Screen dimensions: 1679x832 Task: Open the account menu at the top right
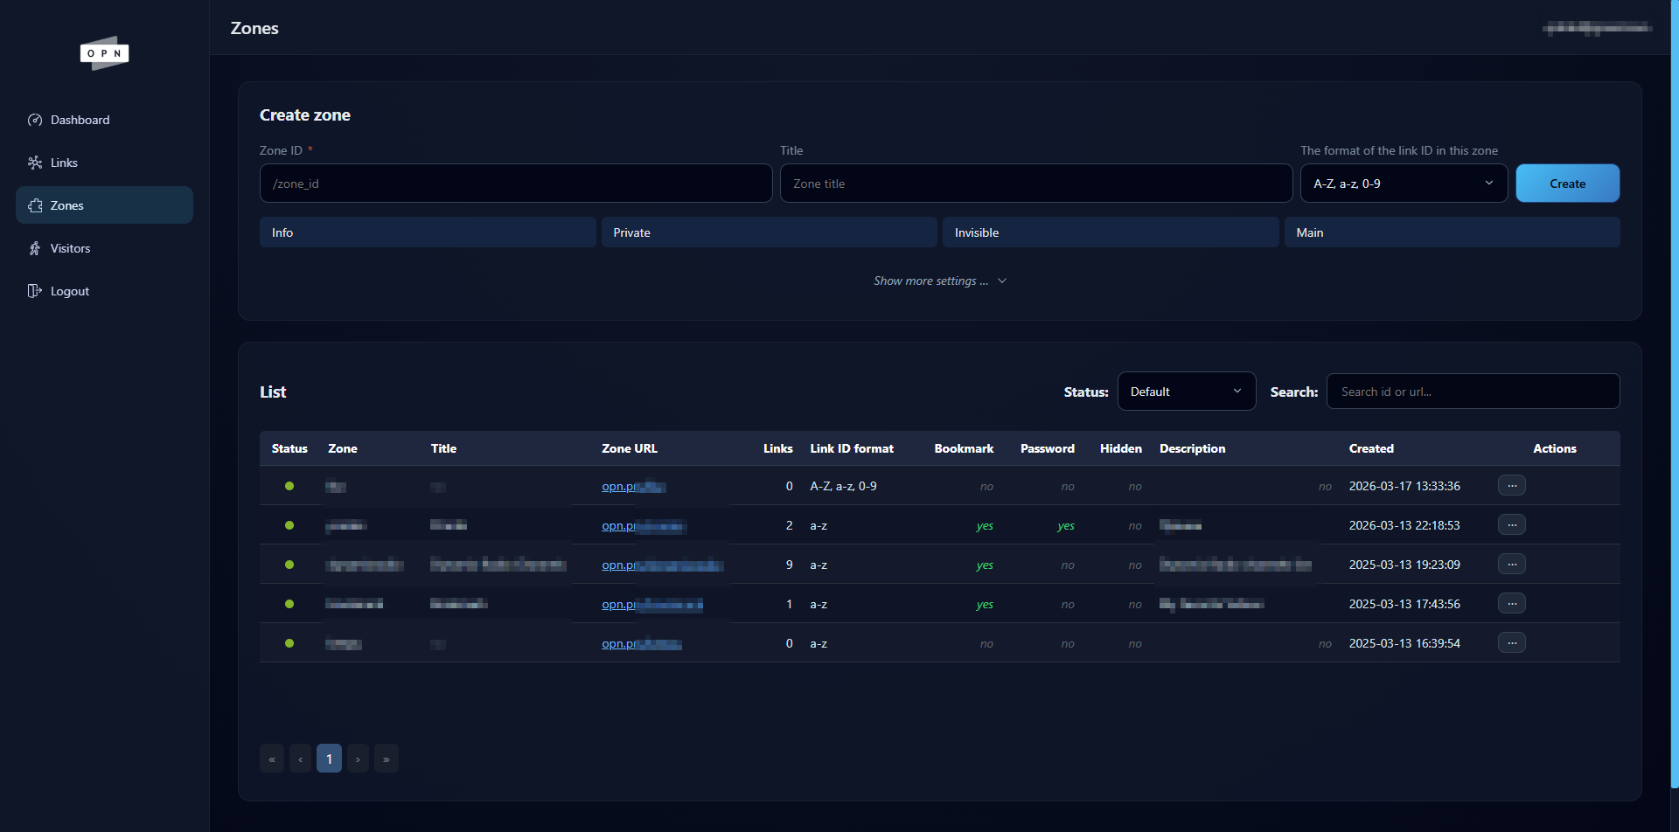tap(1595, 27)
